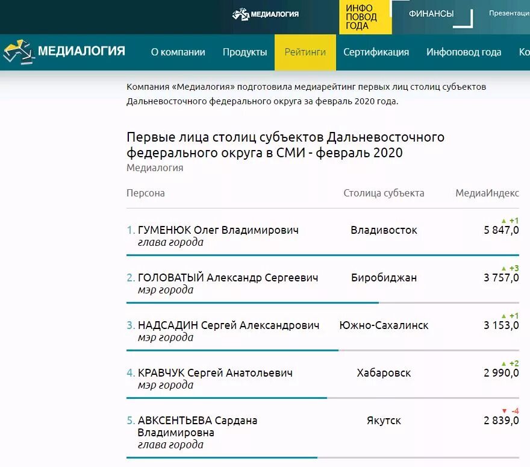
Task: Open the О компании menu
Action: pyautogui.click(x=178, y=52)
